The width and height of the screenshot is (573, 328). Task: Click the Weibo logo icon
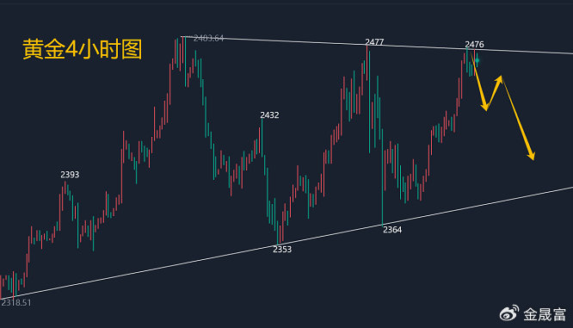point(509,313)
